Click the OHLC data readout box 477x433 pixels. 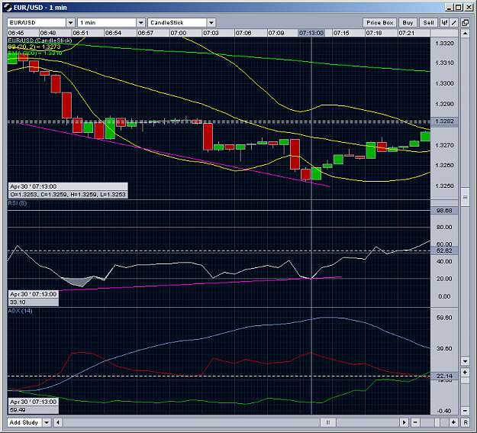point(68,190)
